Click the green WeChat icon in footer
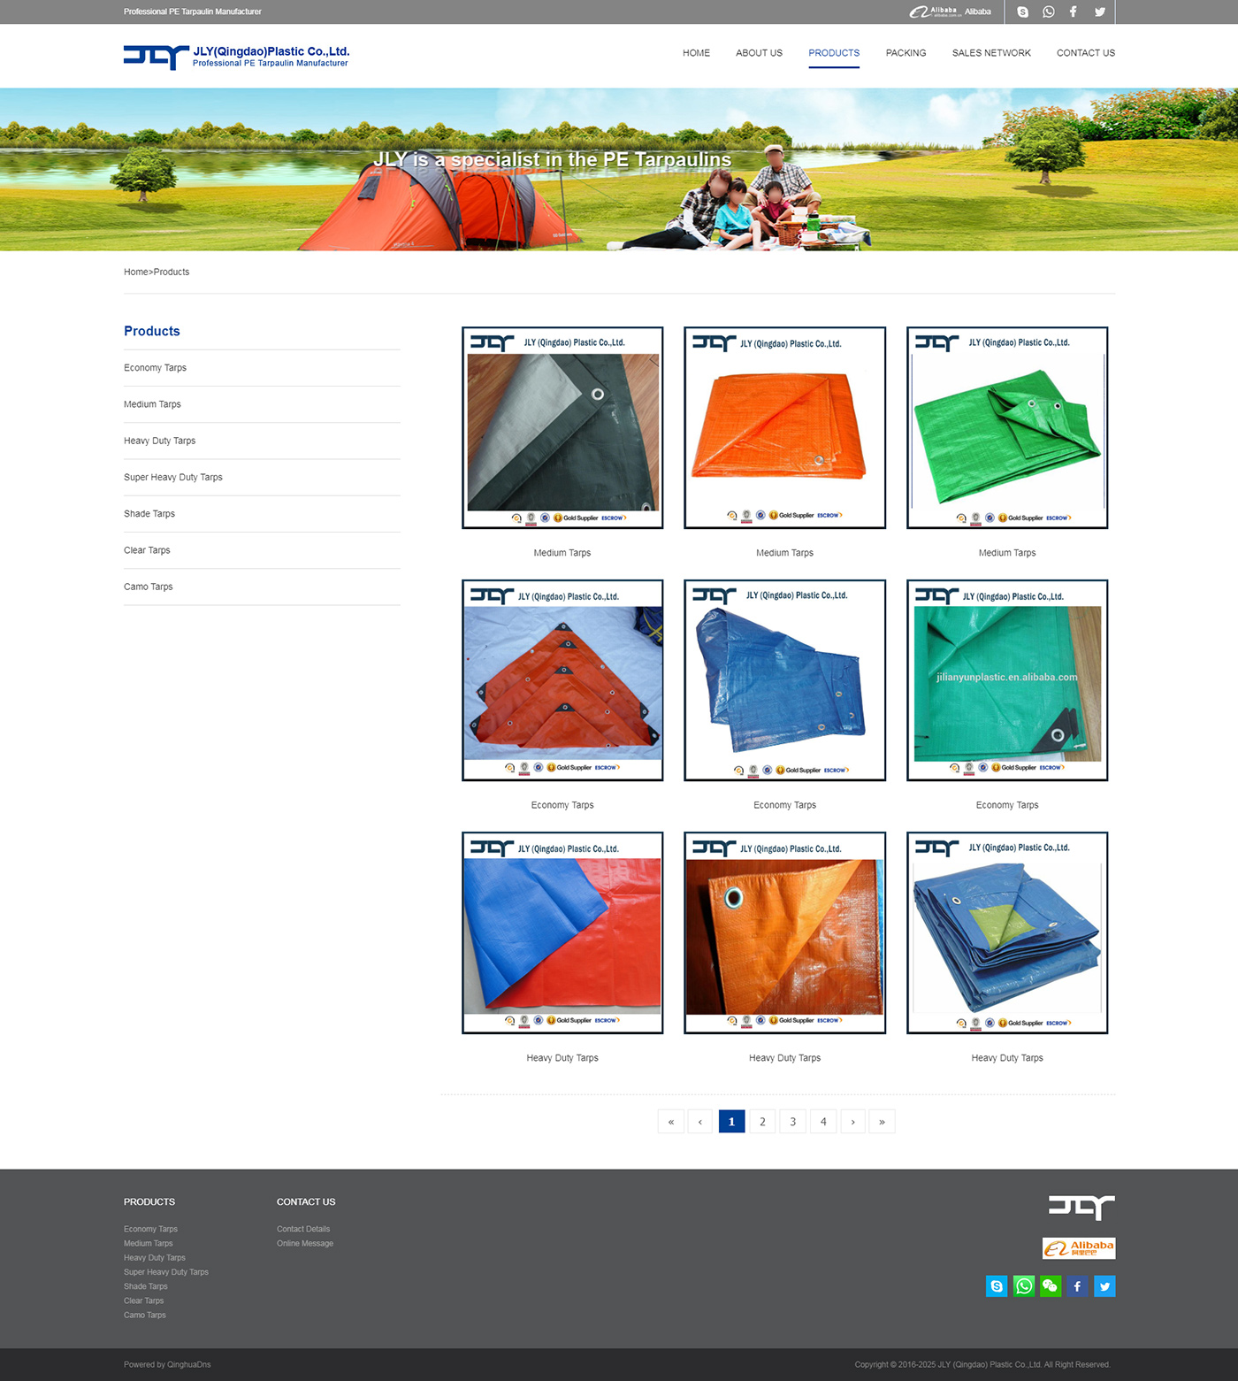Screen dimensions: 1238x1381 tap(1051, 1286)
